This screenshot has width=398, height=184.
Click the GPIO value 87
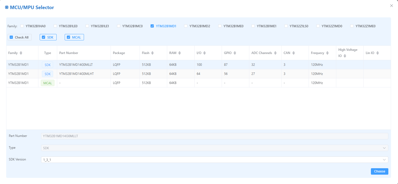(x=226, y=65)
